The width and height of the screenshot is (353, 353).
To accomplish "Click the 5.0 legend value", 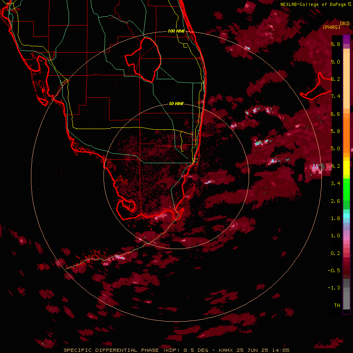I will 335,149.
